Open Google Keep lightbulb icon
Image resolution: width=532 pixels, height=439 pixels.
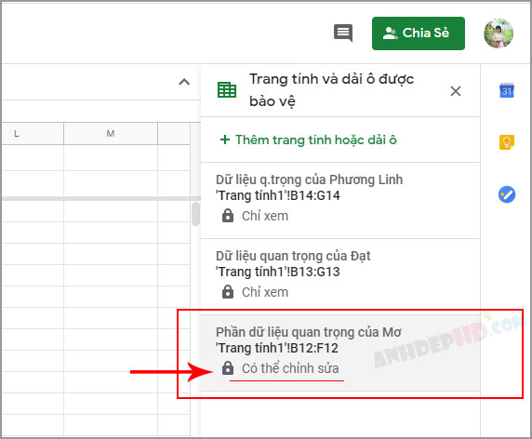pos(507,142)
